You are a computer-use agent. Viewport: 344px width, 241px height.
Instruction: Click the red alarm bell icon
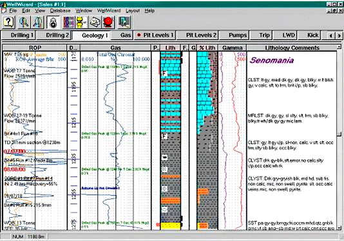(x=108, y=22)
